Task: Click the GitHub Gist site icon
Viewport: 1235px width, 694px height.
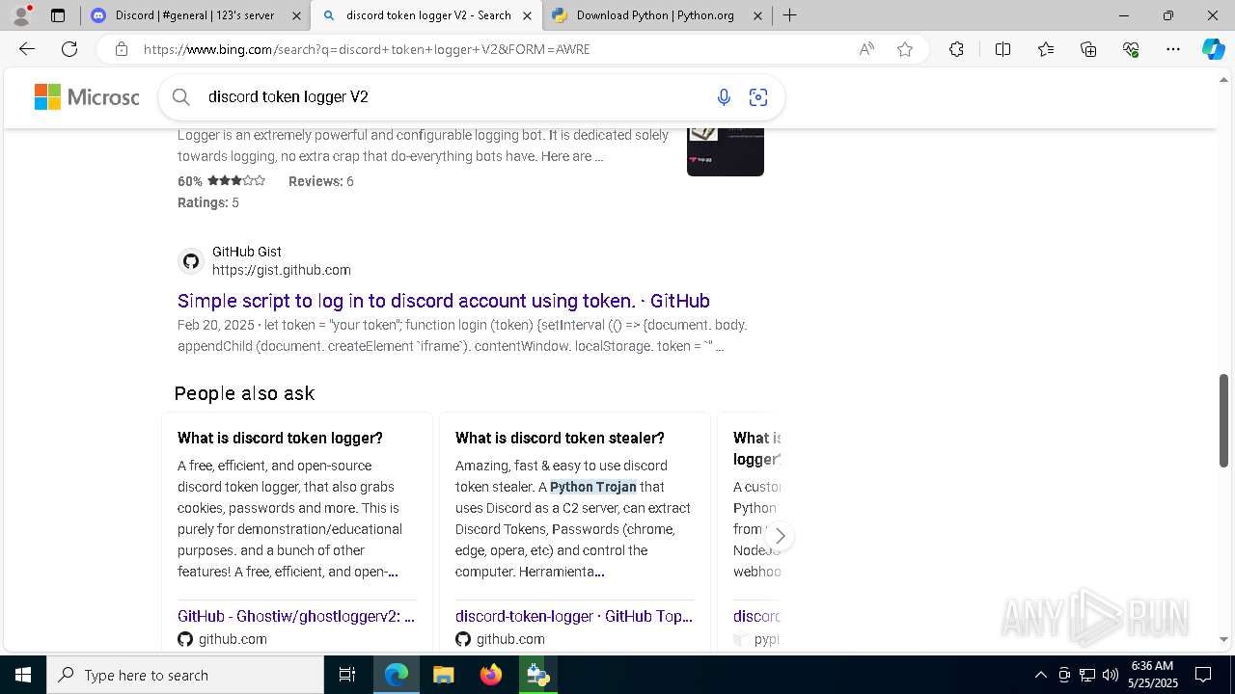Action: coord(191,261)
